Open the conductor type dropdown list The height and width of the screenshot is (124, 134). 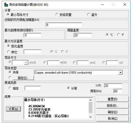[120, 72]
